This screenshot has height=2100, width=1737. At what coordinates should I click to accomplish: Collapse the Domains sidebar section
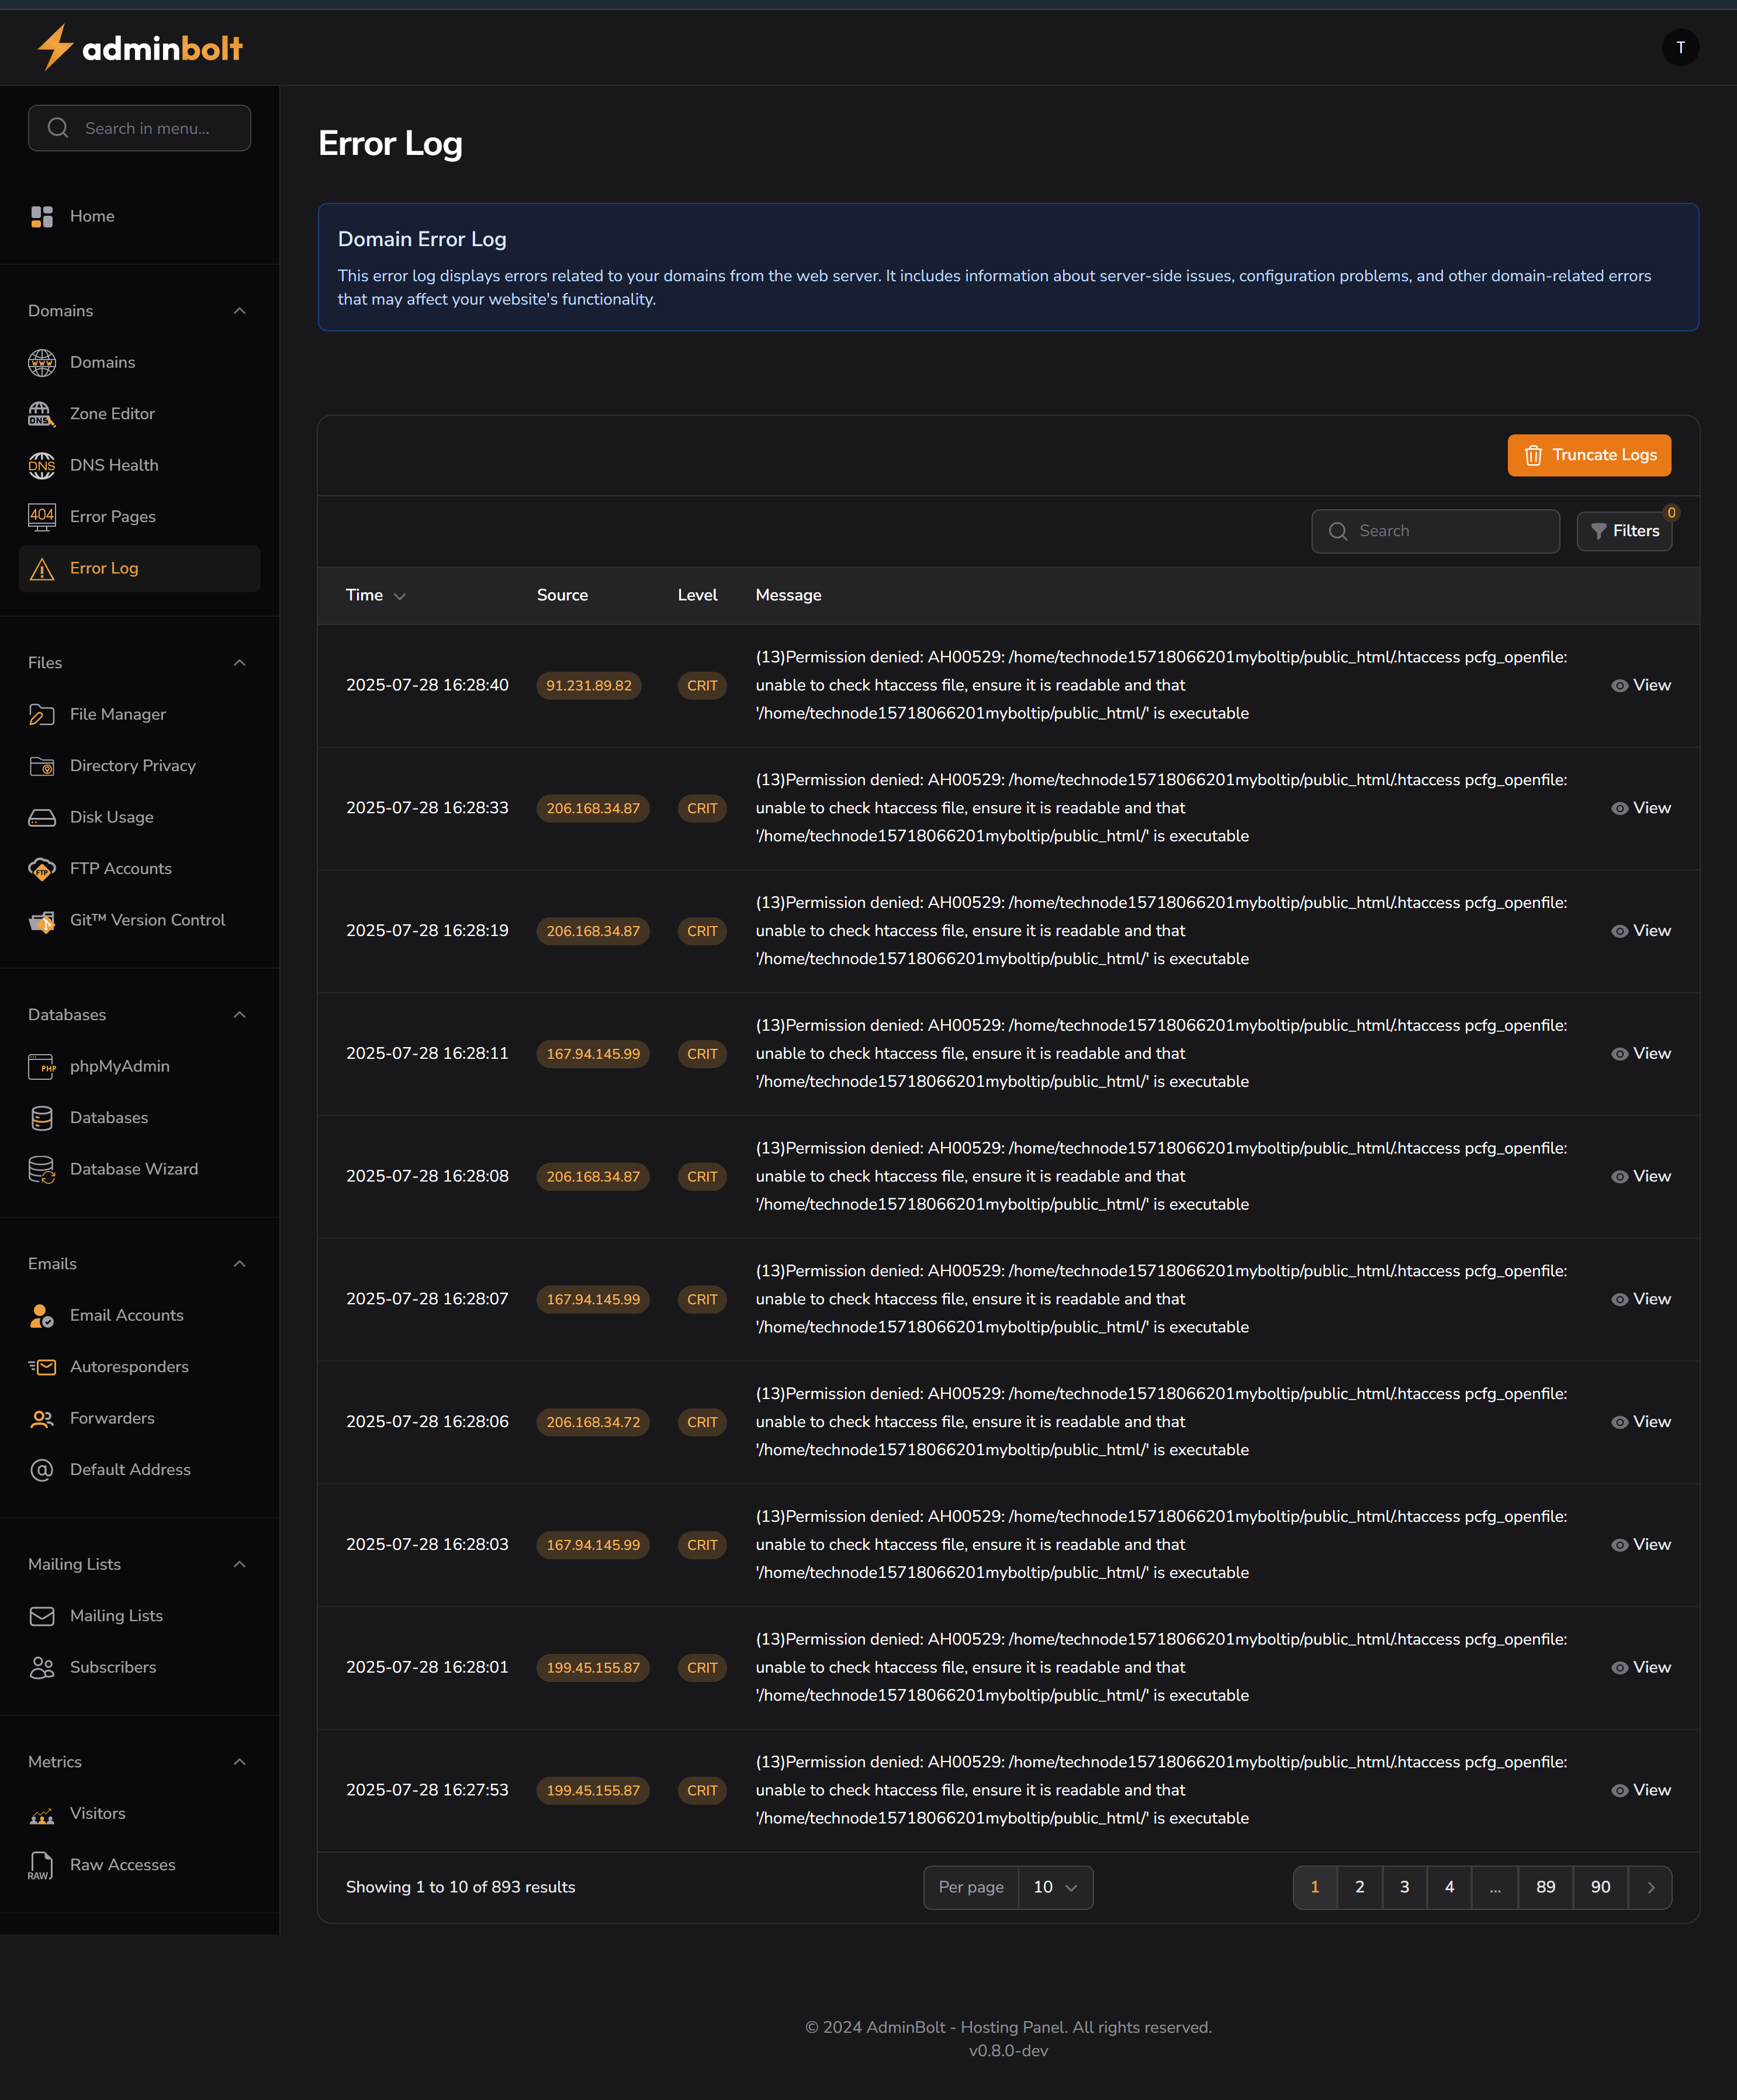tap(239, 310)
